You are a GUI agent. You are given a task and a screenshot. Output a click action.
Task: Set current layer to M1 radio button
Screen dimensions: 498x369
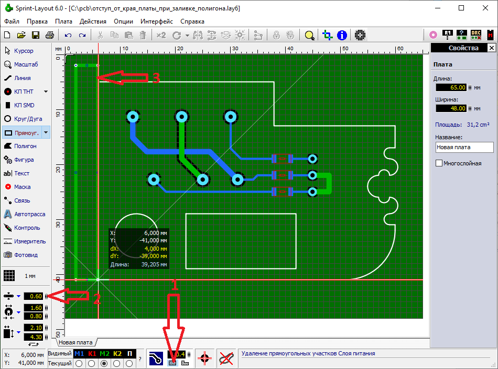tap(79, 363)
